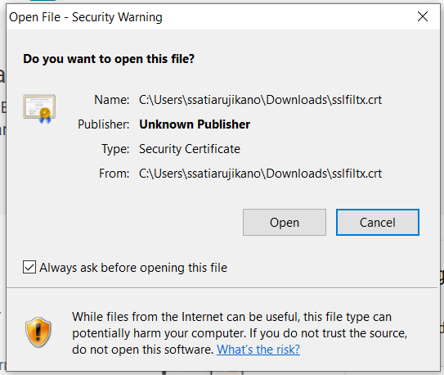444x375 pixels.
Task: Cancel opening the file
Action: 378,223
